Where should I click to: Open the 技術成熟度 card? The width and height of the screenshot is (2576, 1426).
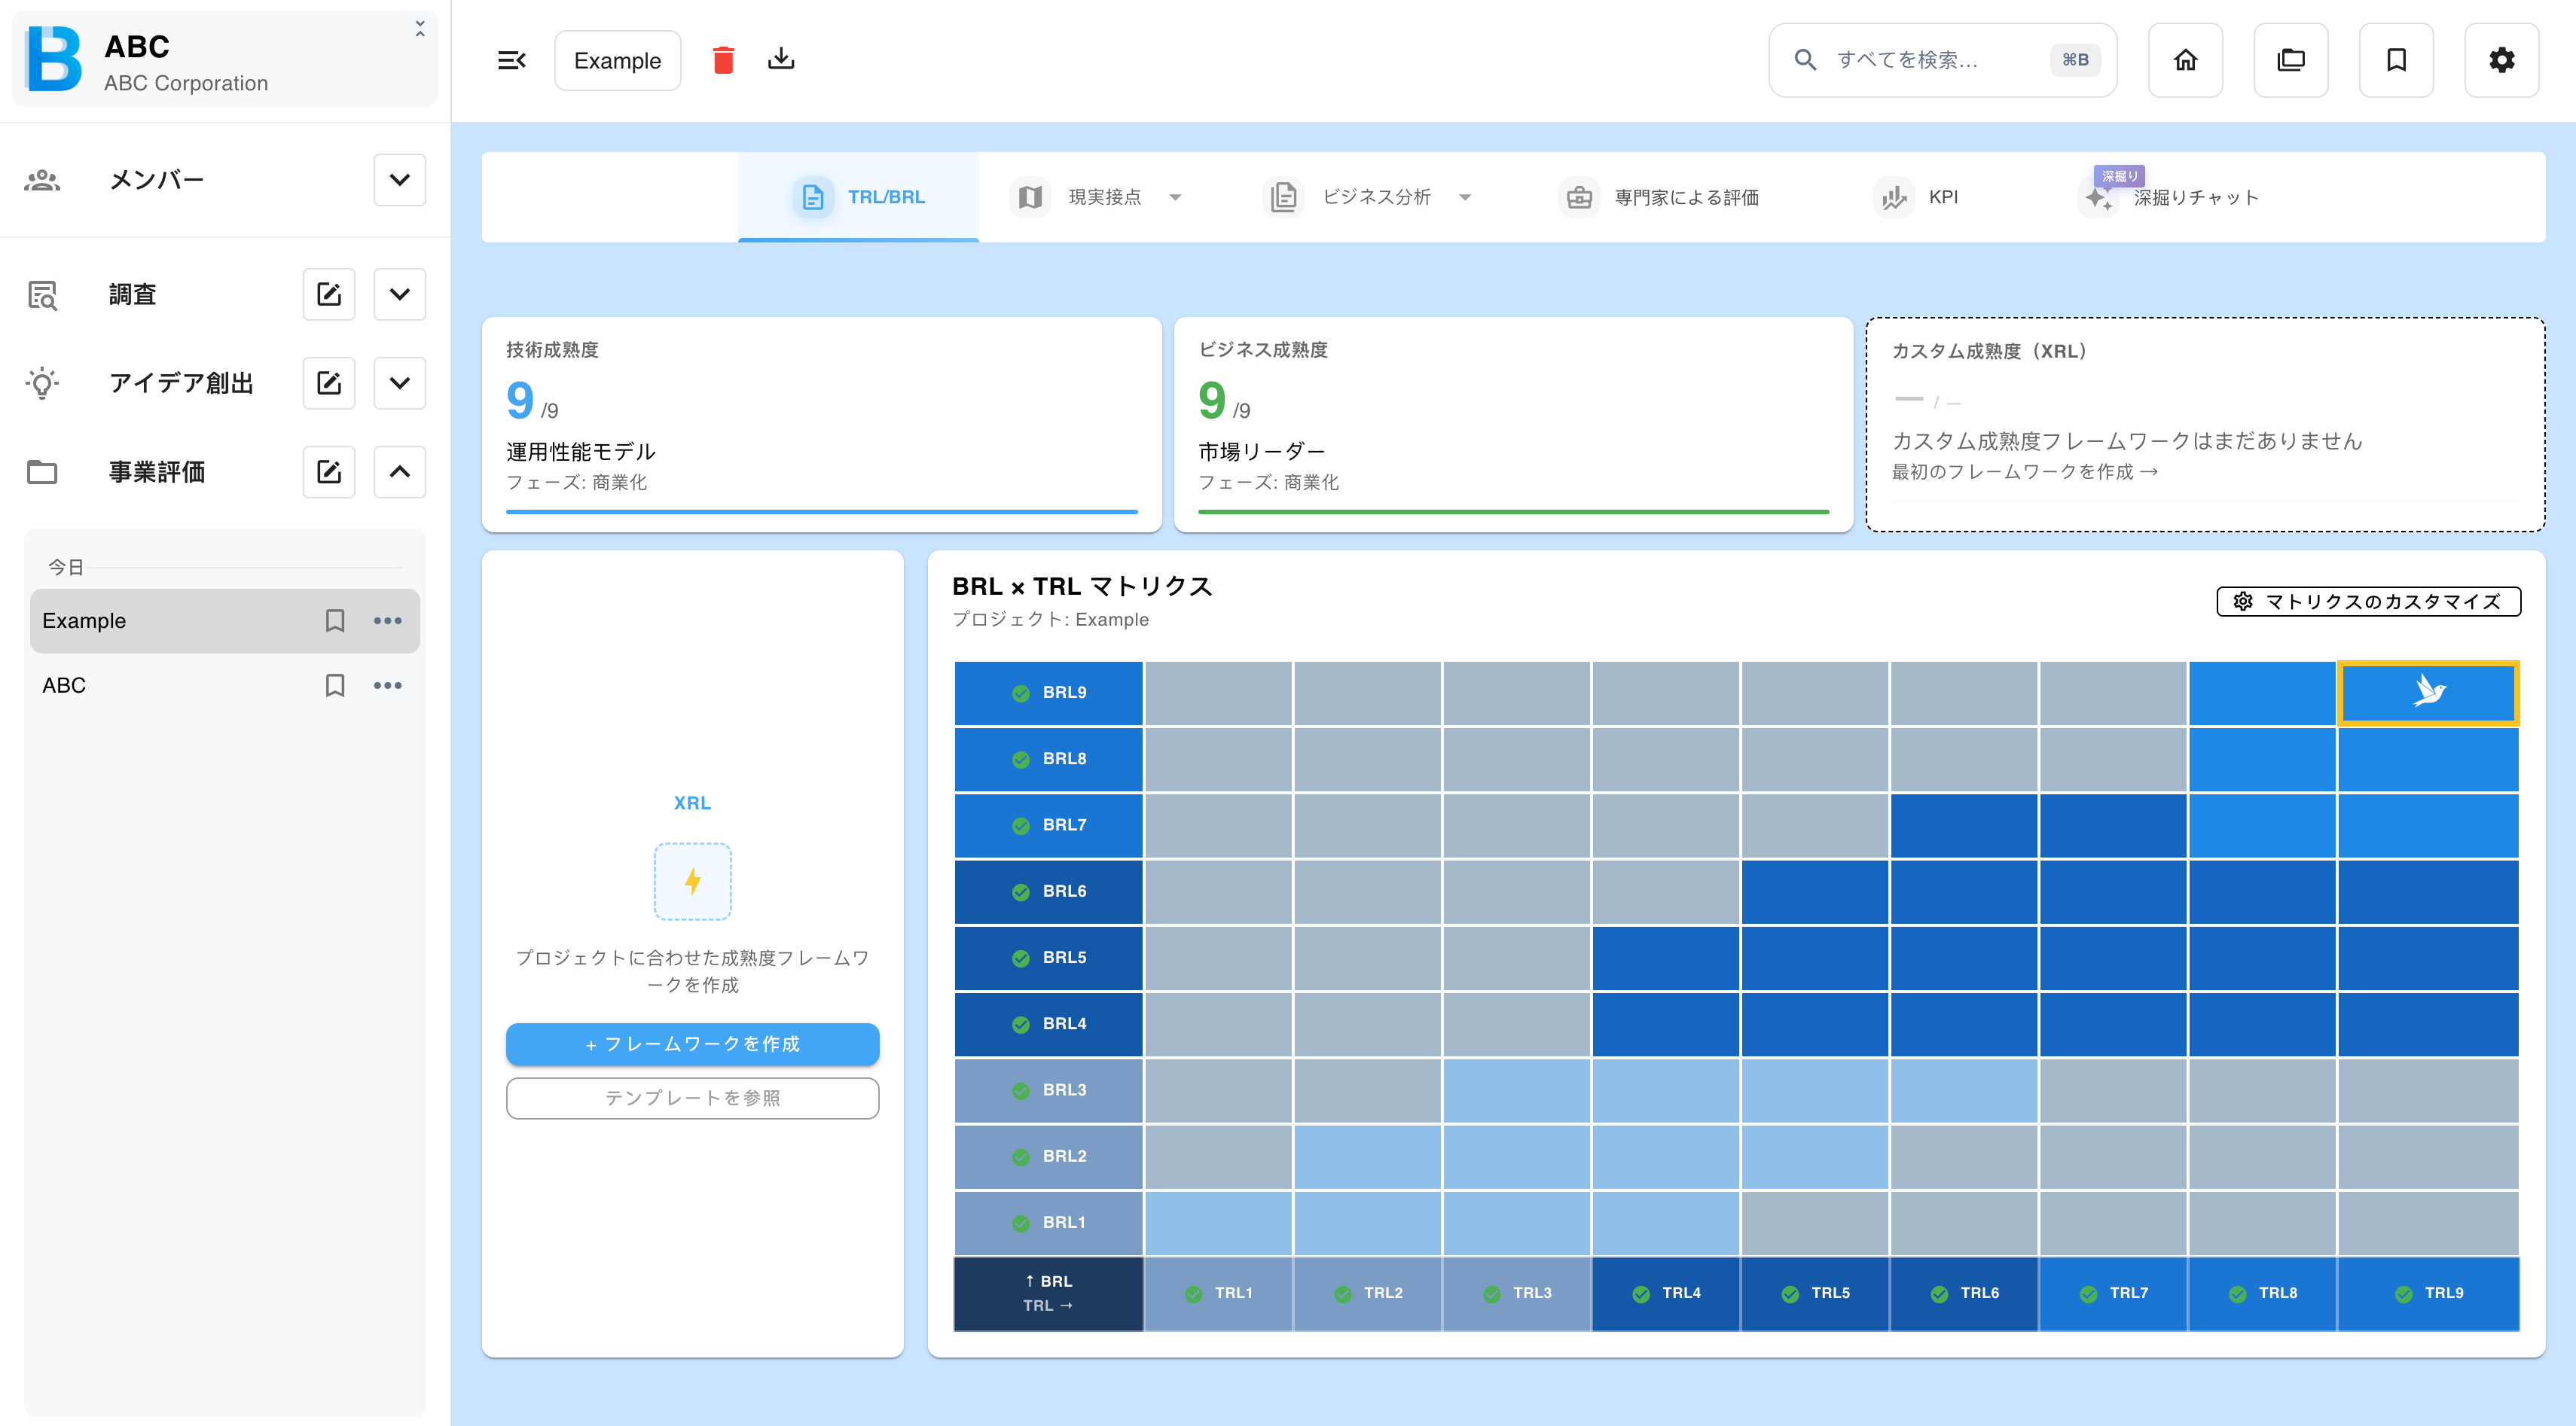tap(821, 425)
